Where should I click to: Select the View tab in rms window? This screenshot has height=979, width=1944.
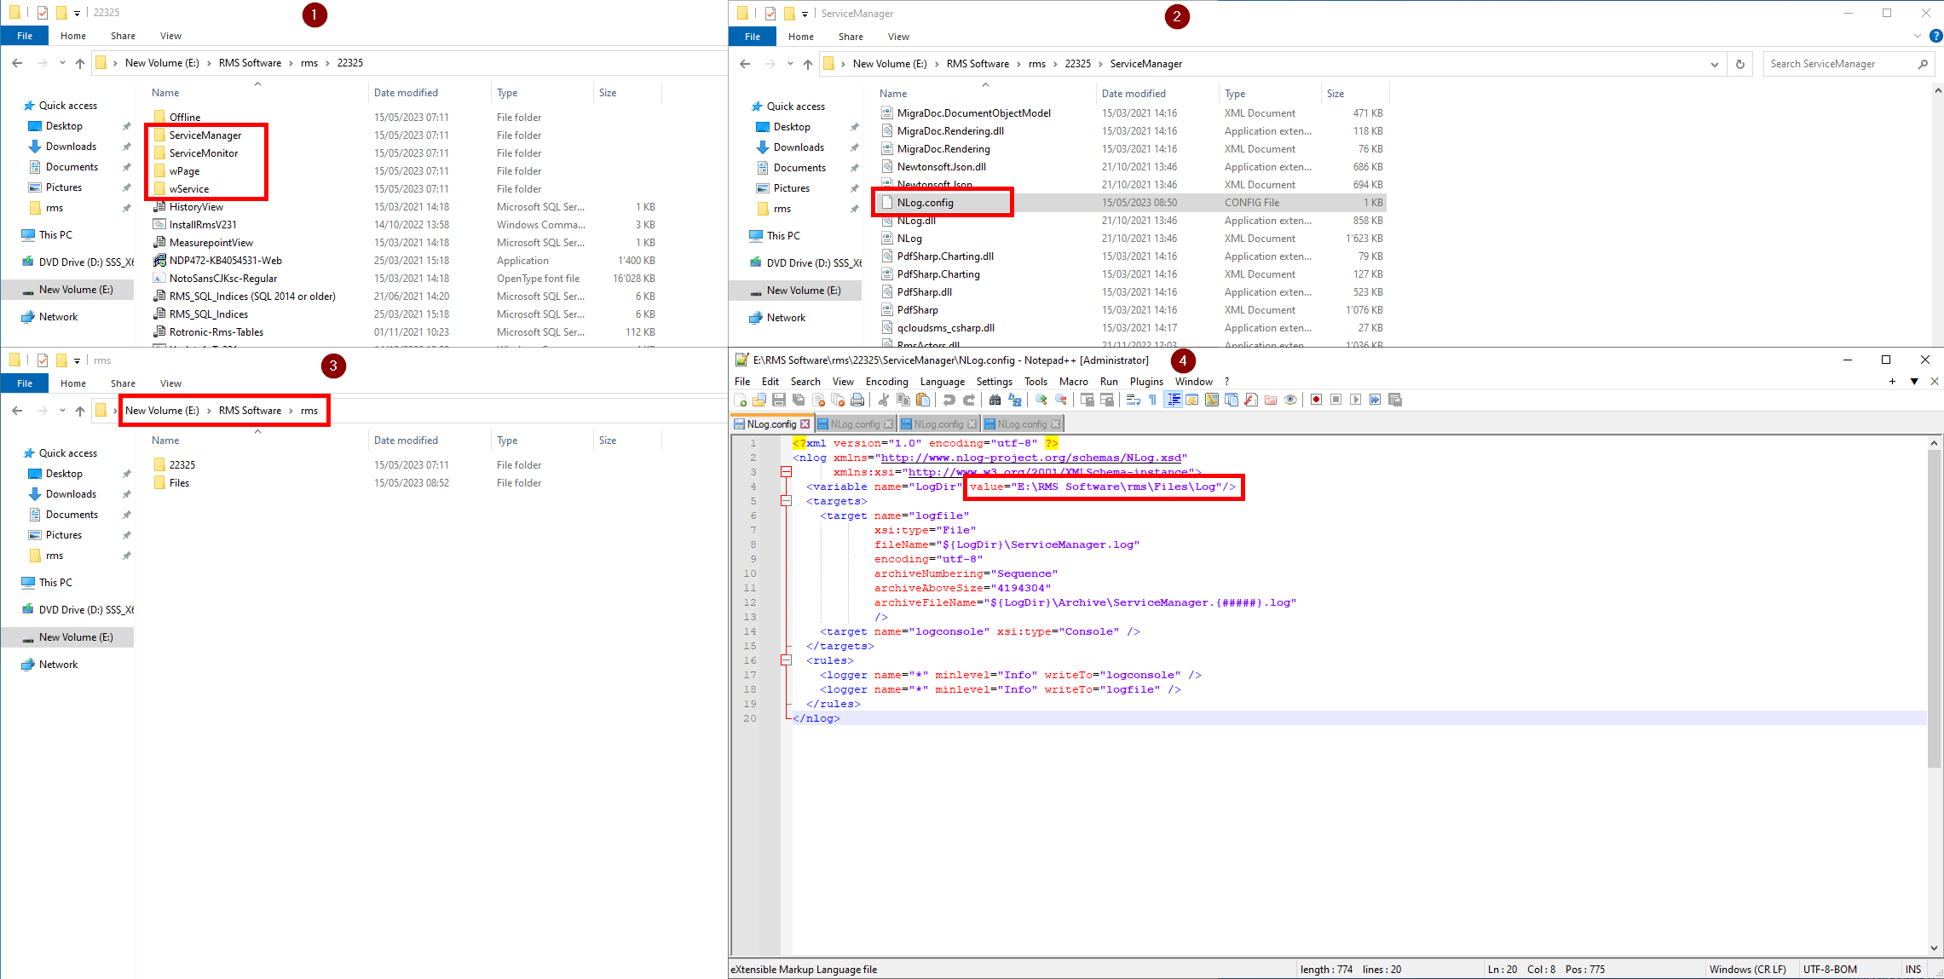coord(170,383)
